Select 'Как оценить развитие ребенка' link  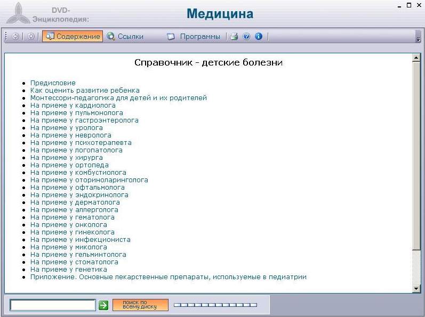(x=85, y=91)
